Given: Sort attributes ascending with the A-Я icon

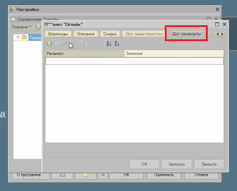Looking at the screenshot, I should tap(109, 44).
